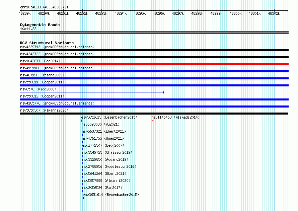Click the 48295k ruler tick label
The width and height of the screenshot is (298, 211).
click(140, 13)
